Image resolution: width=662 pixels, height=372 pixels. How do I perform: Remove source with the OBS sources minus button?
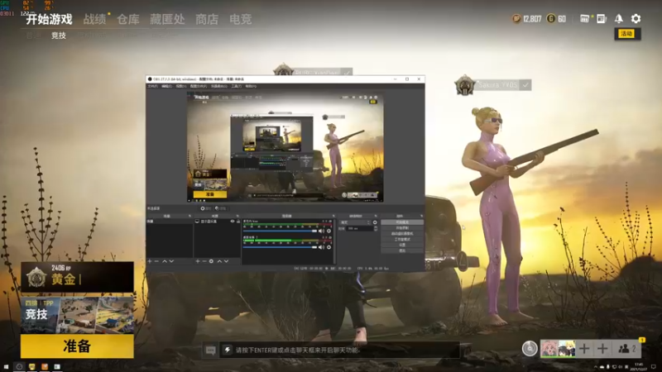click(204, 261)
